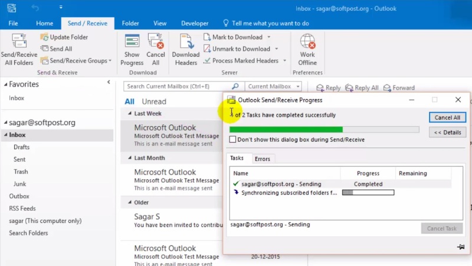Viewport: 472px width, 266px height.
Task: Click the Synchronizing folders task progress bar
Action: point(368,192)
